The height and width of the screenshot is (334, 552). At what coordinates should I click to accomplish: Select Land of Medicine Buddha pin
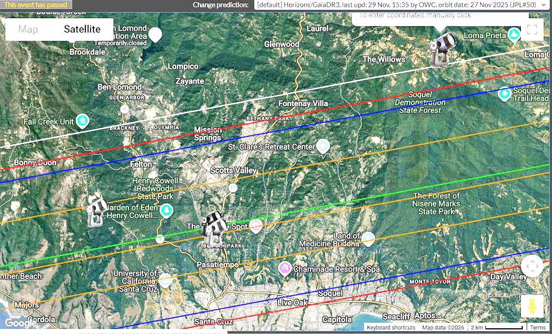368,238
